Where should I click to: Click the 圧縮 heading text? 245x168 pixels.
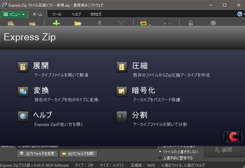tap(140, 66)
